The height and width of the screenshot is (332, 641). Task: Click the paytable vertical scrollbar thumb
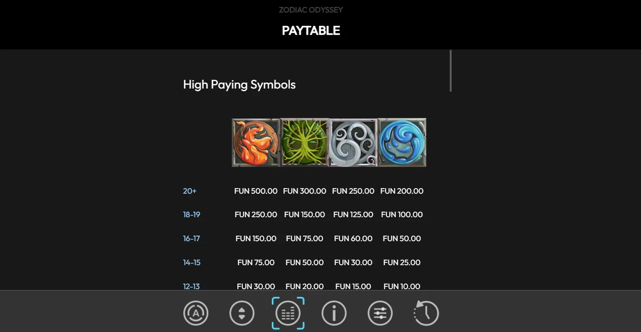click(x=450, y=71)
